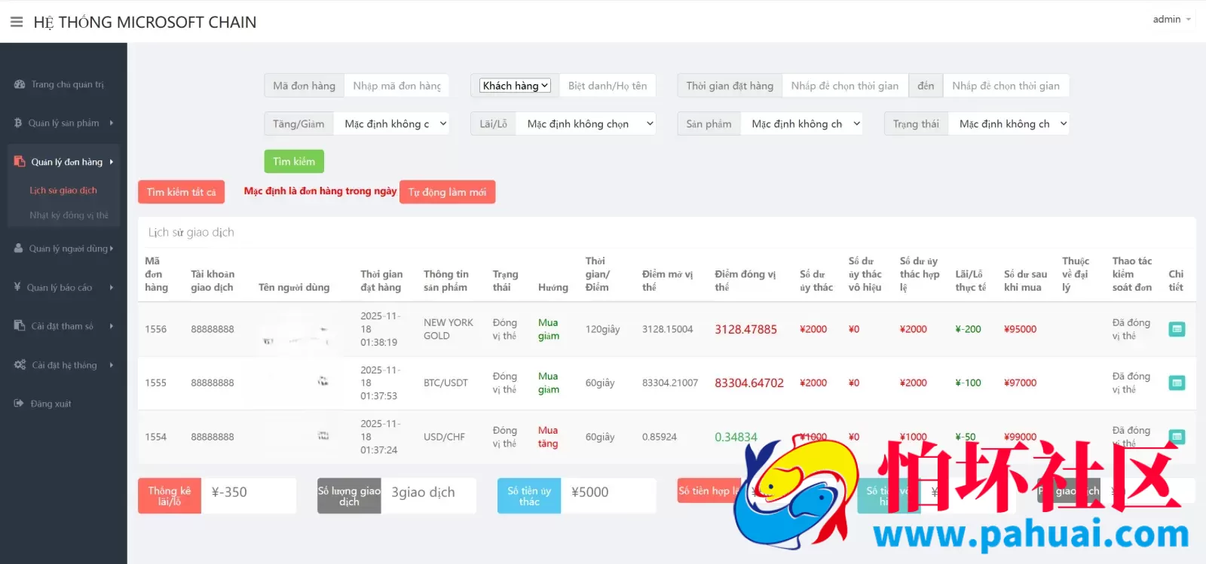The height and width of the screenshot is (564, 1206).
Task: Click the Tìm kiếm tất cả button
Action: tap(181, 192)
